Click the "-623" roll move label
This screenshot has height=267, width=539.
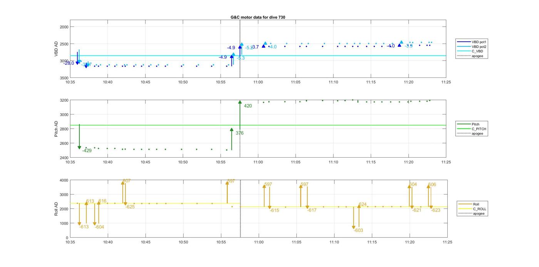coord(435,210)
